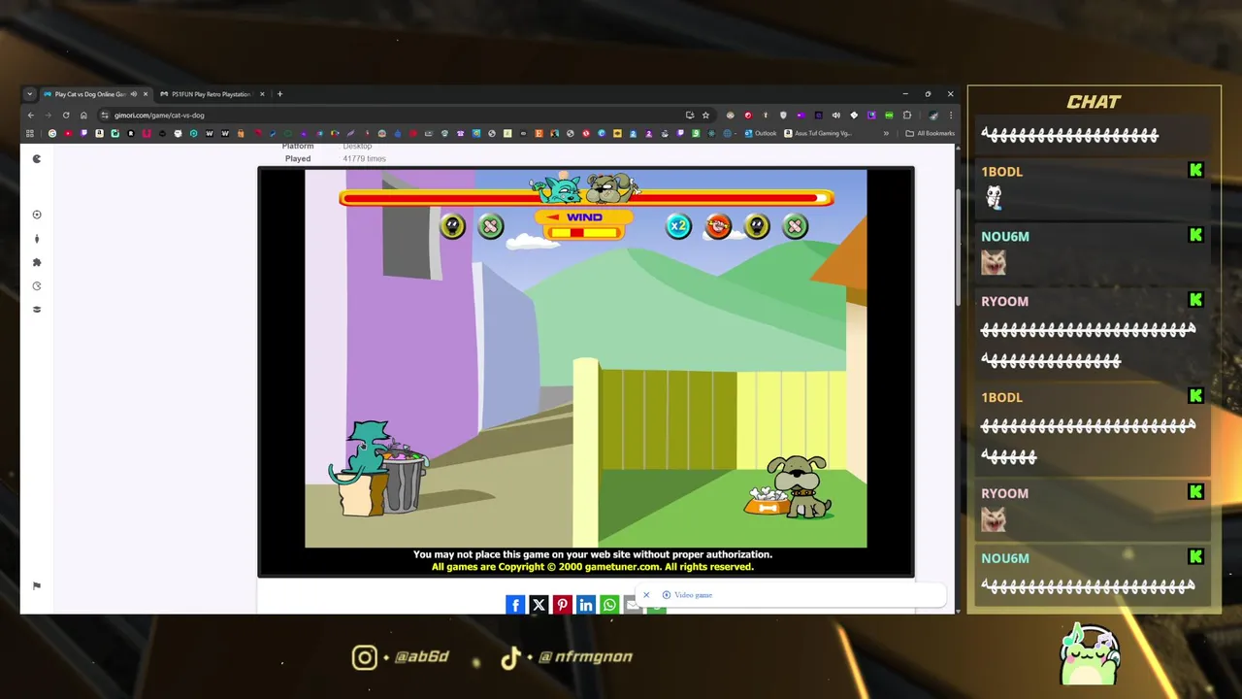Click the CHAT panel heading
This screenshot has width=1242, height=699.
[x=1094, y=102]
